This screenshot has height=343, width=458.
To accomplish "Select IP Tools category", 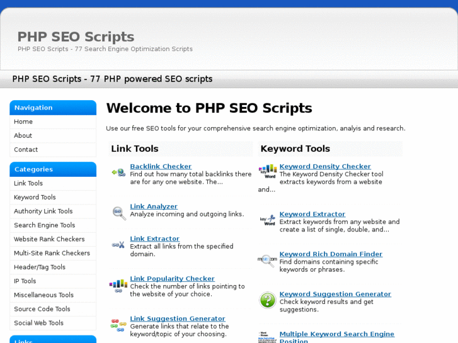I will (53, 281).
